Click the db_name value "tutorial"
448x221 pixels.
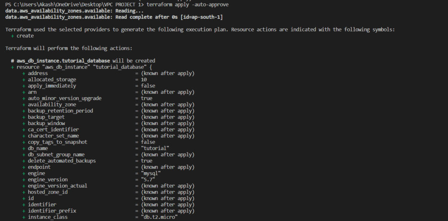click(x=155, y=148)
